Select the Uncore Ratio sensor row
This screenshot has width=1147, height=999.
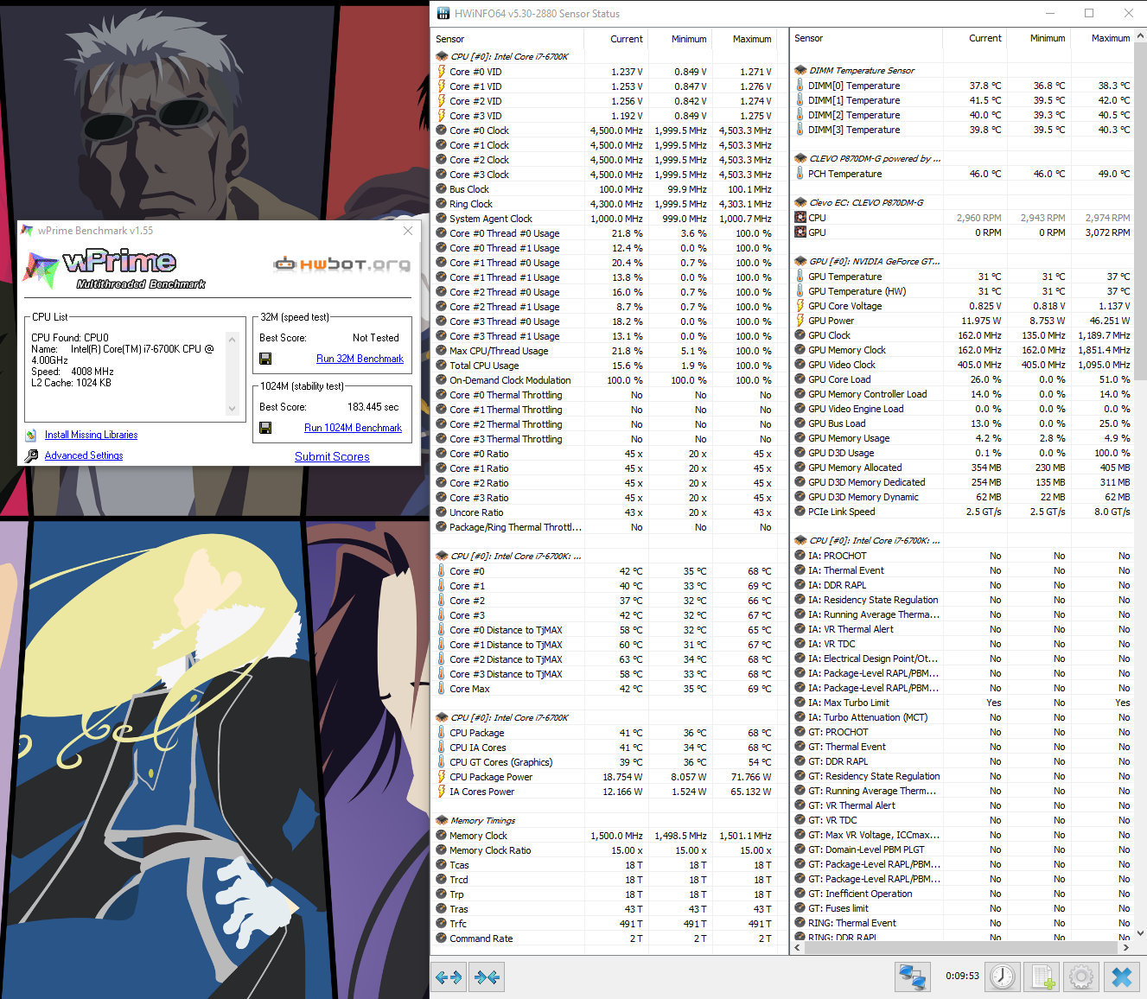pyautogui.click(x=604, y=512)
